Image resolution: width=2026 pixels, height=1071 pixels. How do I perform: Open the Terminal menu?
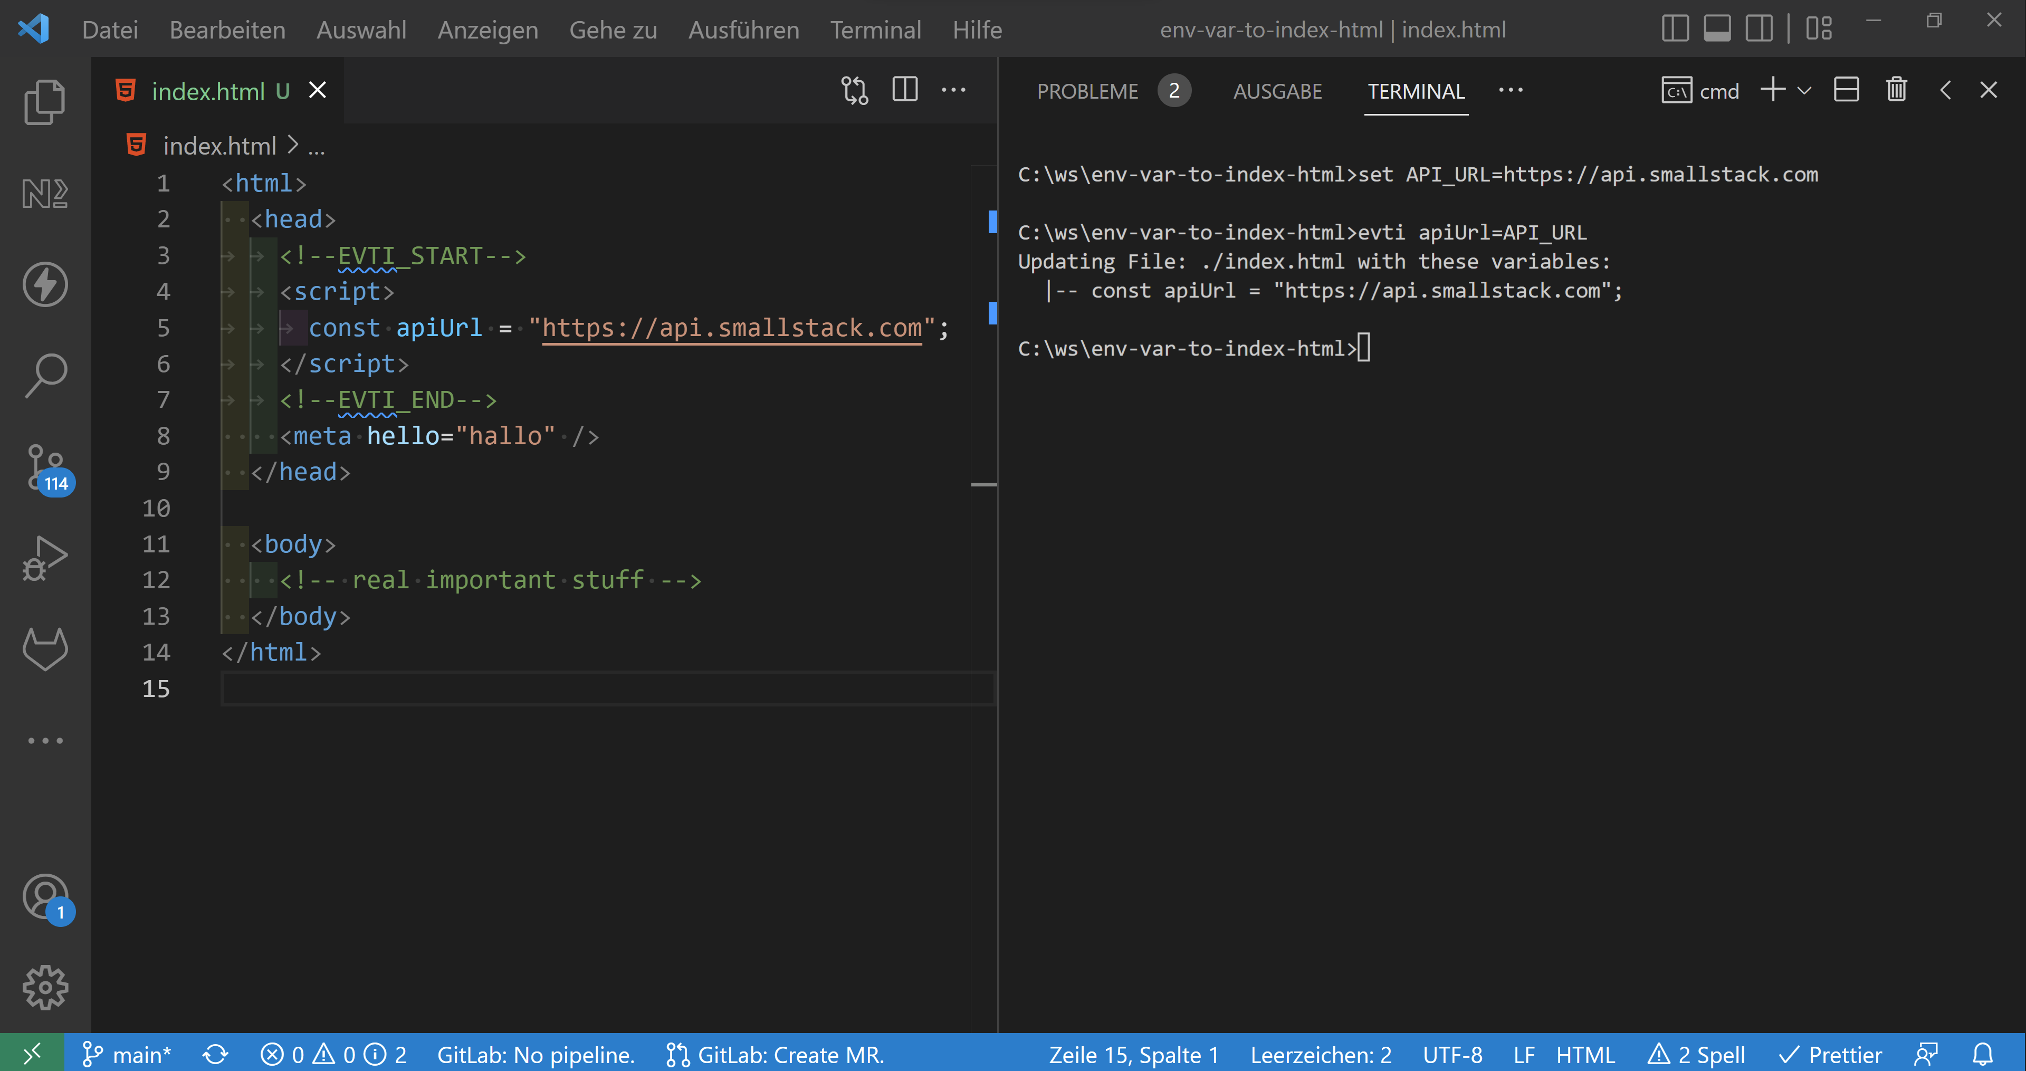875,29
